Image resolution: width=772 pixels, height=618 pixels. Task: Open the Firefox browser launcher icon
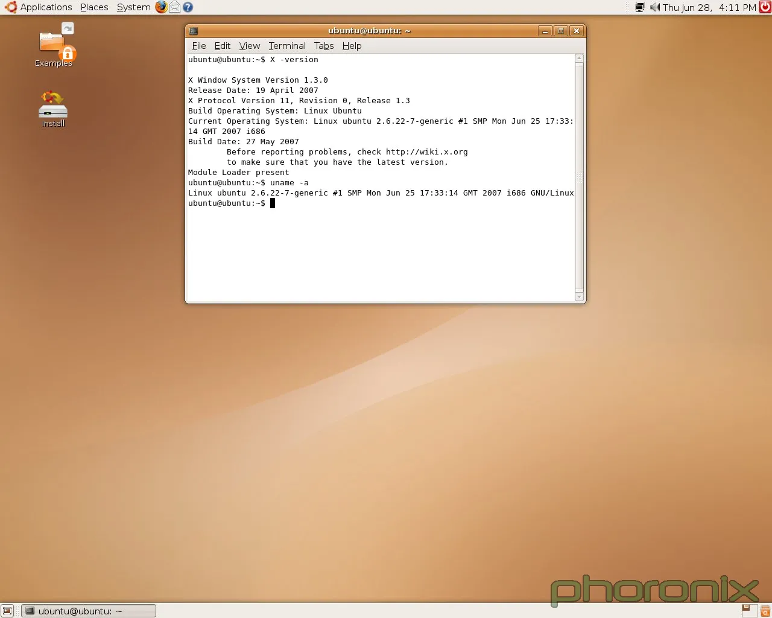click(x=161, y=7)
